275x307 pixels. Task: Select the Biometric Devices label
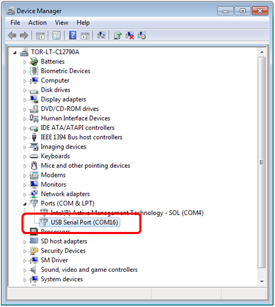coord(65,71)
